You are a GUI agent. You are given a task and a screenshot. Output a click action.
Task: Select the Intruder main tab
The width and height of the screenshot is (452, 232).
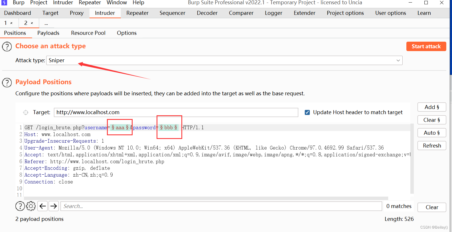(105, 13)
